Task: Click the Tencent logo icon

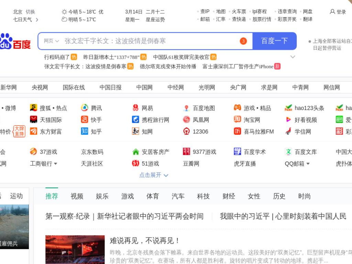Action: point(85,108)
